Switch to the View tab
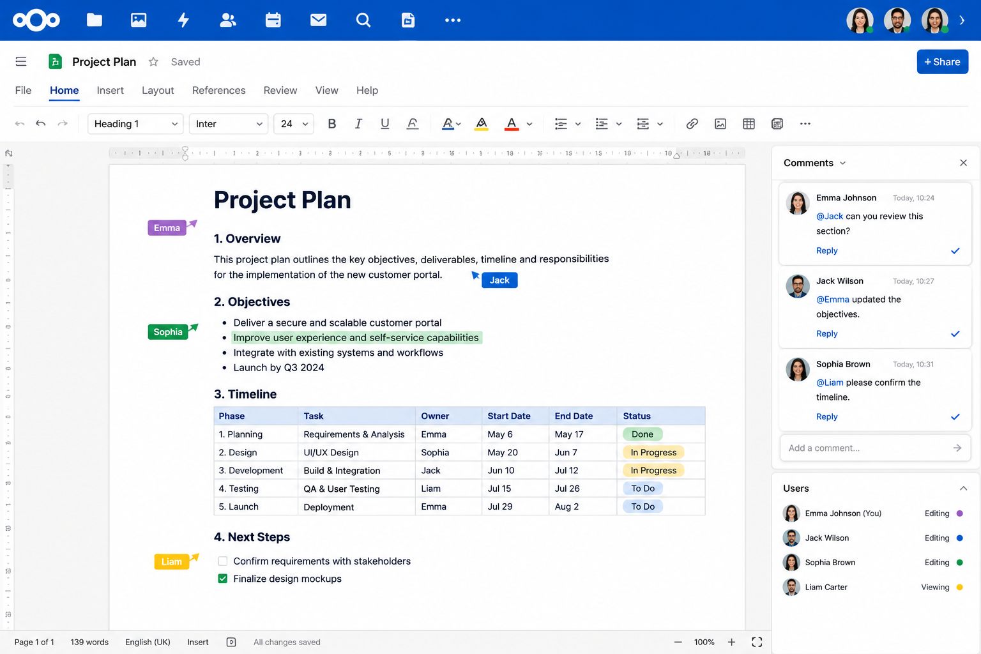Viewport: 981px width, 654px height. [327, 90]
